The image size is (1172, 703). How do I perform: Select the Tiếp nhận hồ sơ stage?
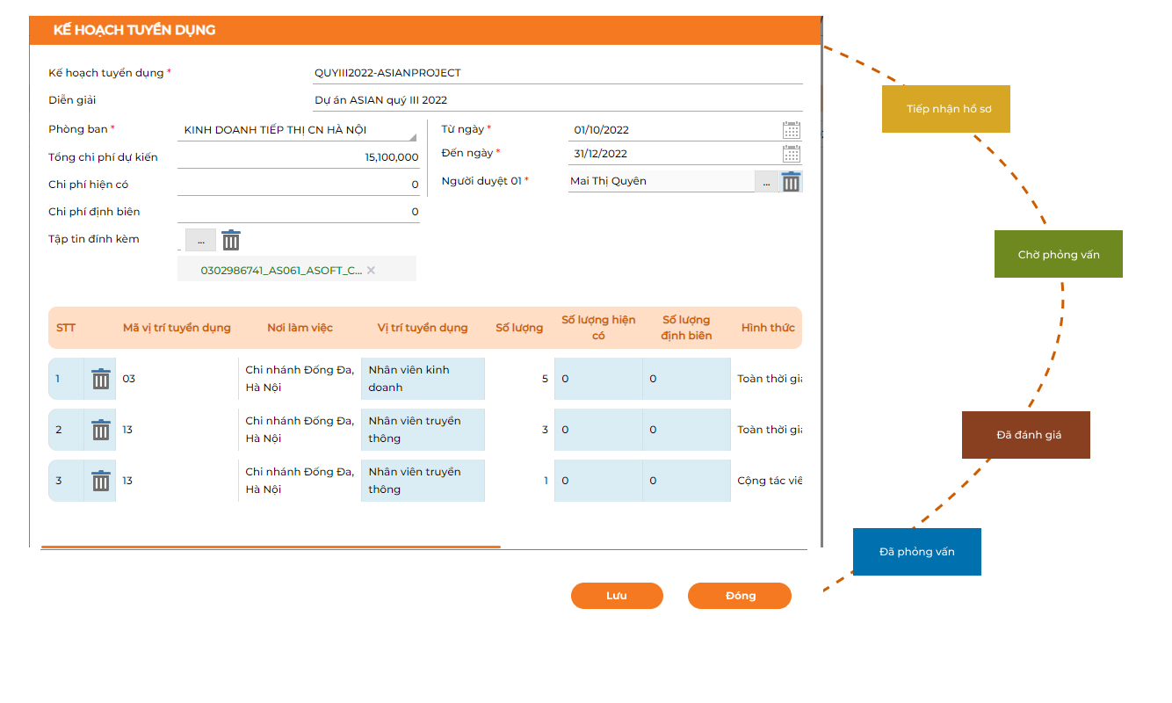click(945, 109)
